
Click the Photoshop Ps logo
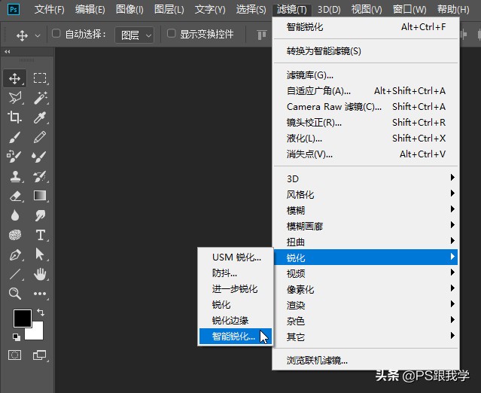tap(14, 10)
